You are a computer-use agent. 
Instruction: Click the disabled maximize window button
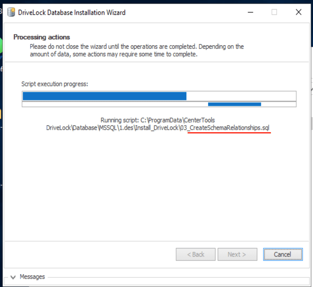click(274, 12)
